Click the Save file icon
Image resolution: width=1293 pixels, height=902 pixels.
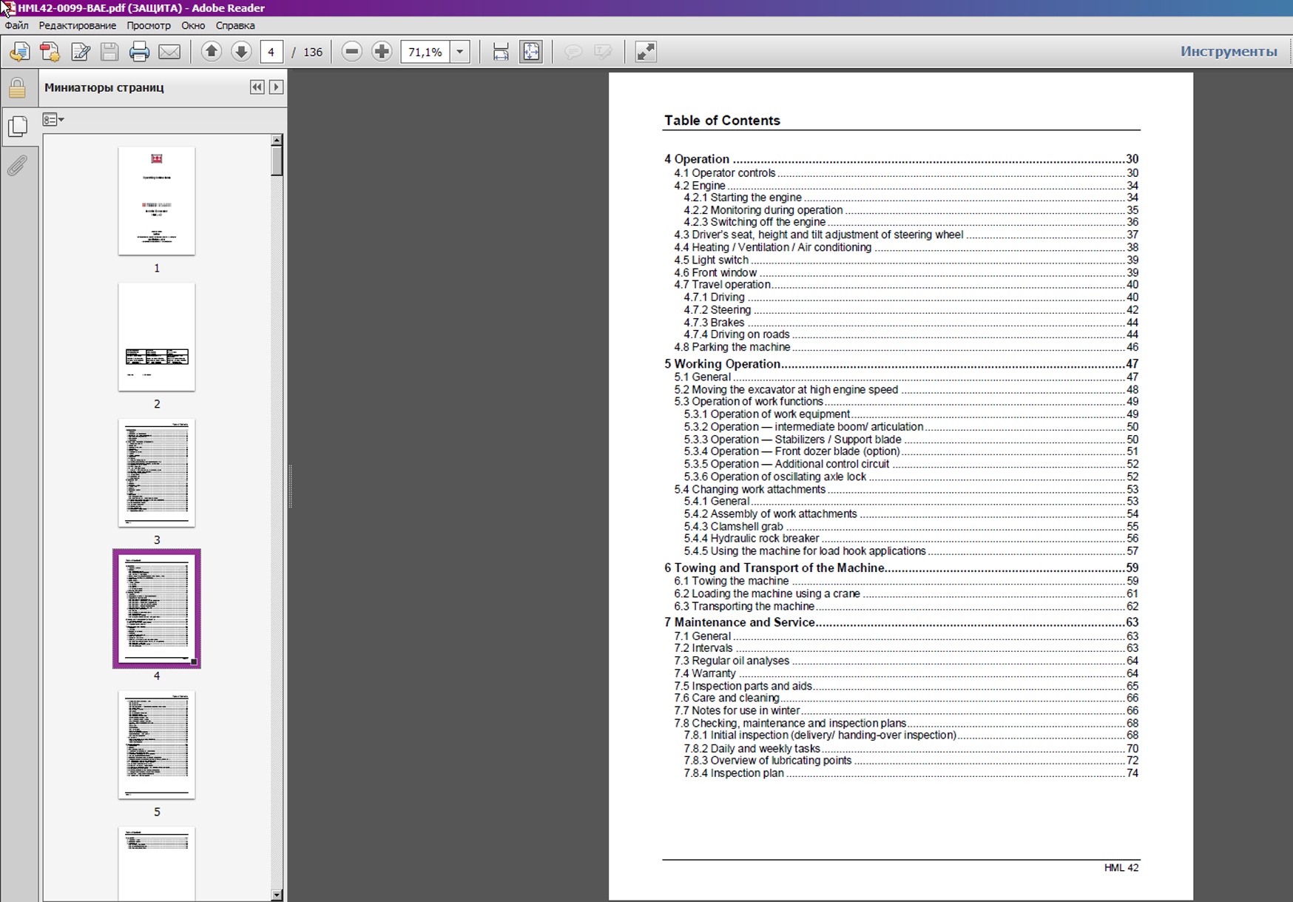point(109,52)
